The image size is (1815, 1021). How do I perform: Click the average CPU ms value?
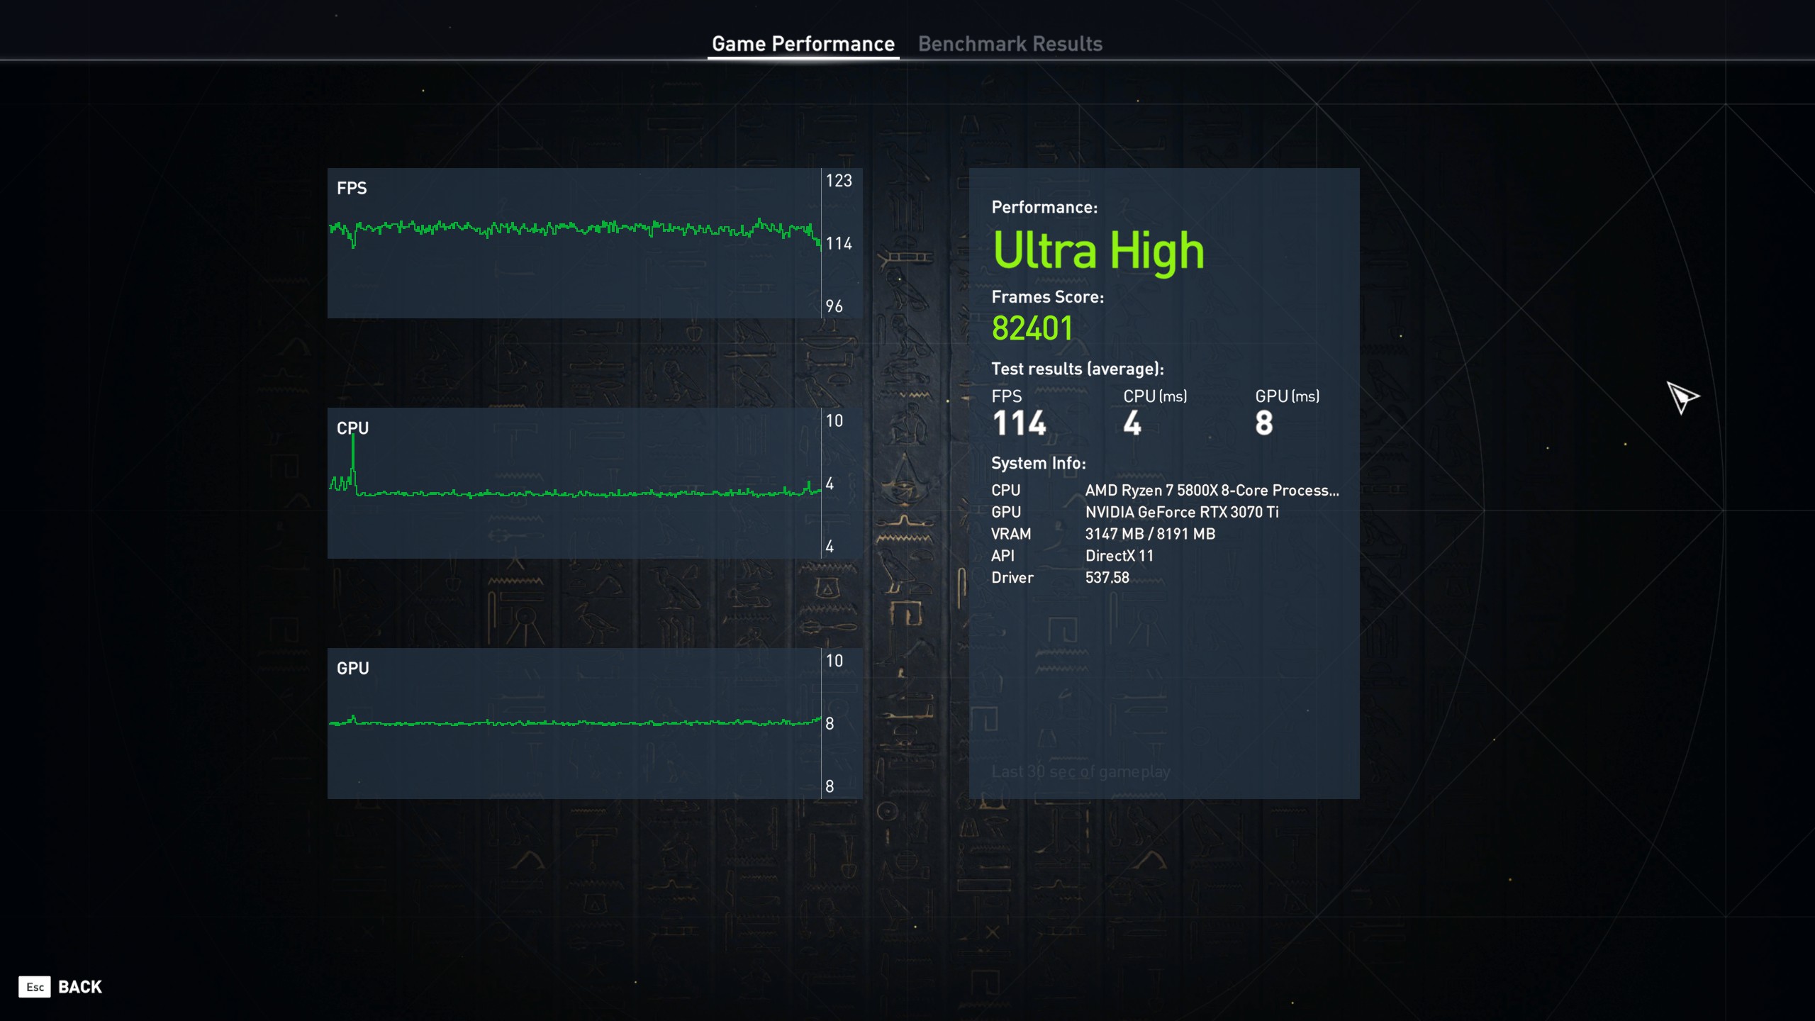[x=1132, y=423]
